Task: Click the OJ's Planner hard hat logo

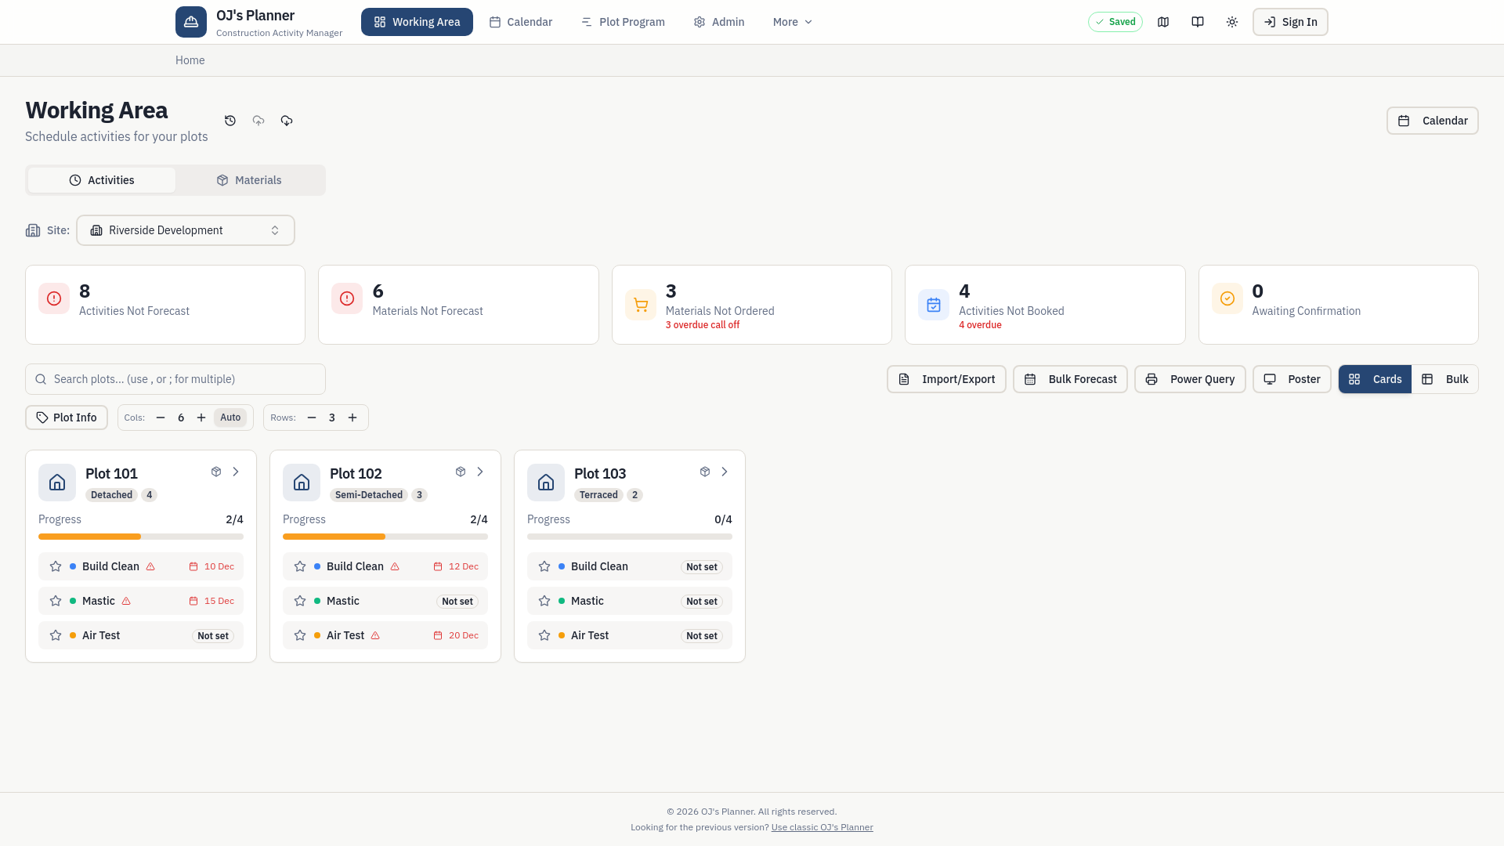Action: (191, 22)
